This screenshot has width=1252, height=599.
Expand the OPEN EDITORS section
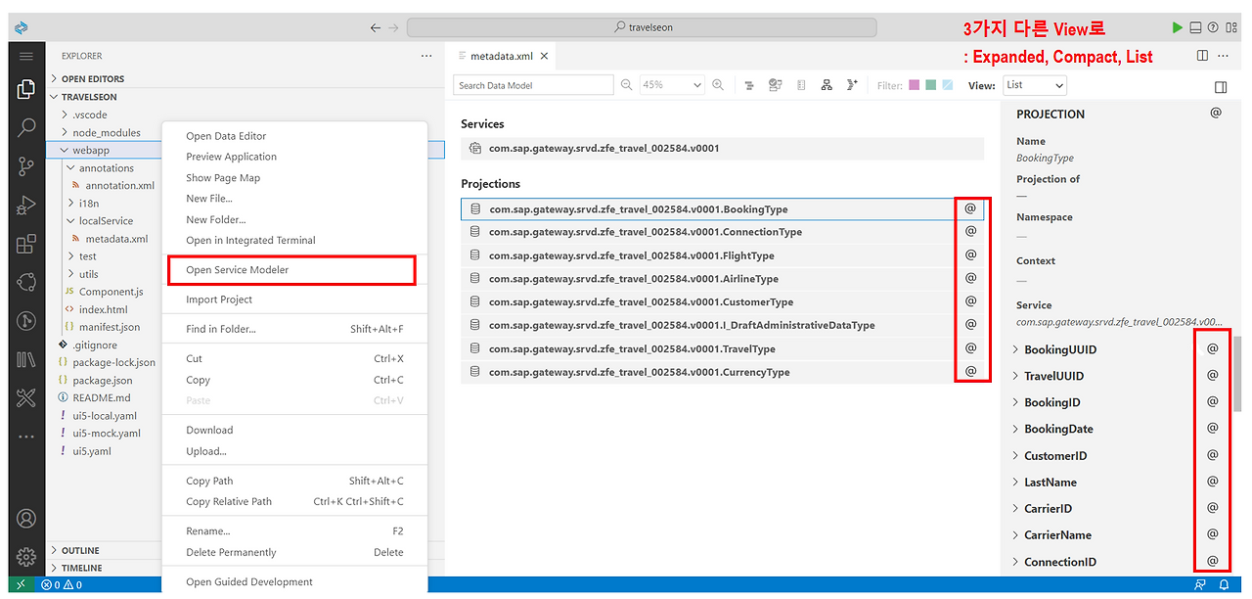(x=93, y=78)
